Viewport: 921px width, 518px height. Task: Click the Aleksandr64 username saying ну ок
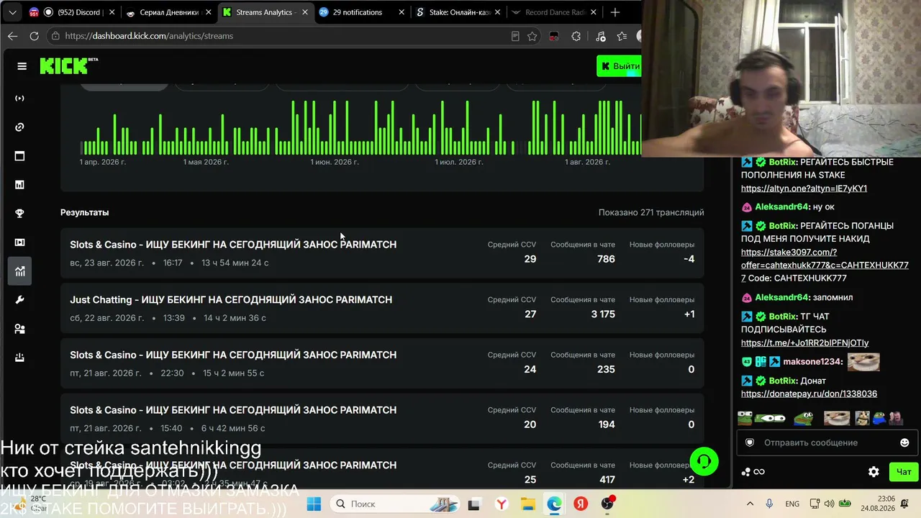tap(782, 207)
